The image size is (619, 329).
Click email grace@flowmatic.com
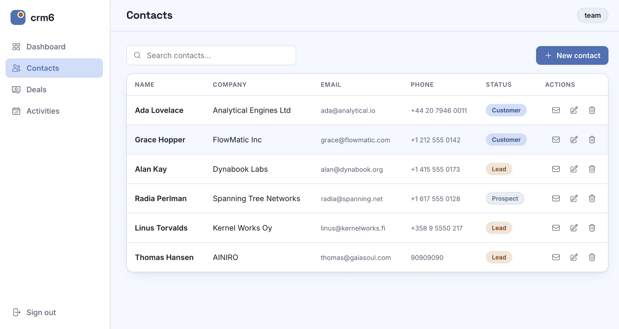point(355,140)
